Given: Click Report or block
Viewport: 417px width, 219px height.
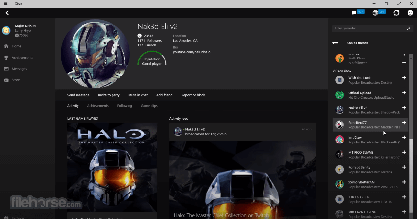Looking at the screenshot, I should point(193,95).
